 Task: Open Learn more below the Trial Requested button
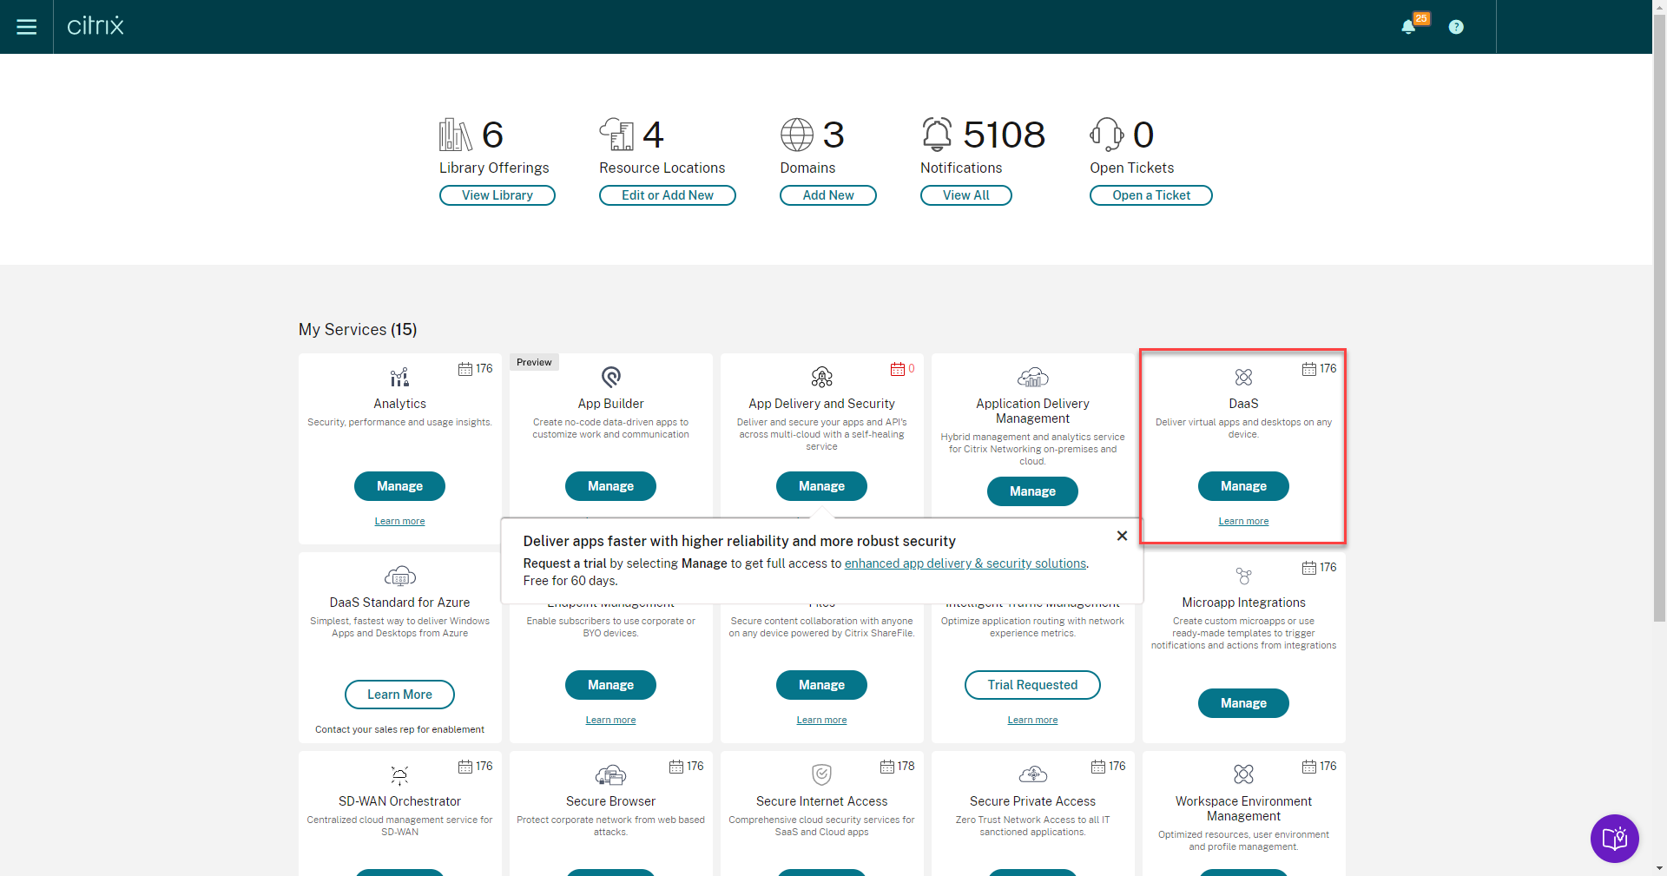1033,720
